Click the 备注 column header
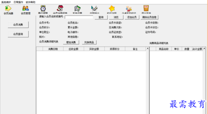This screenshot has width=208, height=114. [135, 49]
